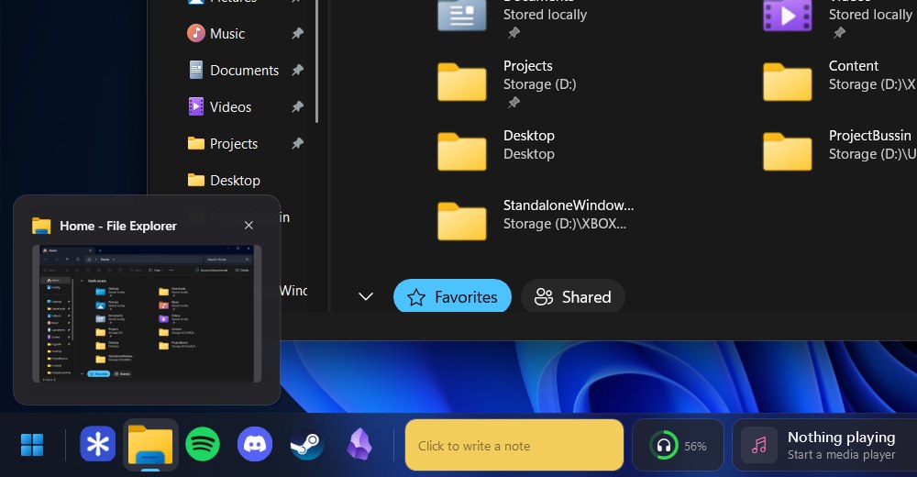This screenshot has width=917, height=477.
Task: Open Spotify from the taskbar
Action: point(203,445)
